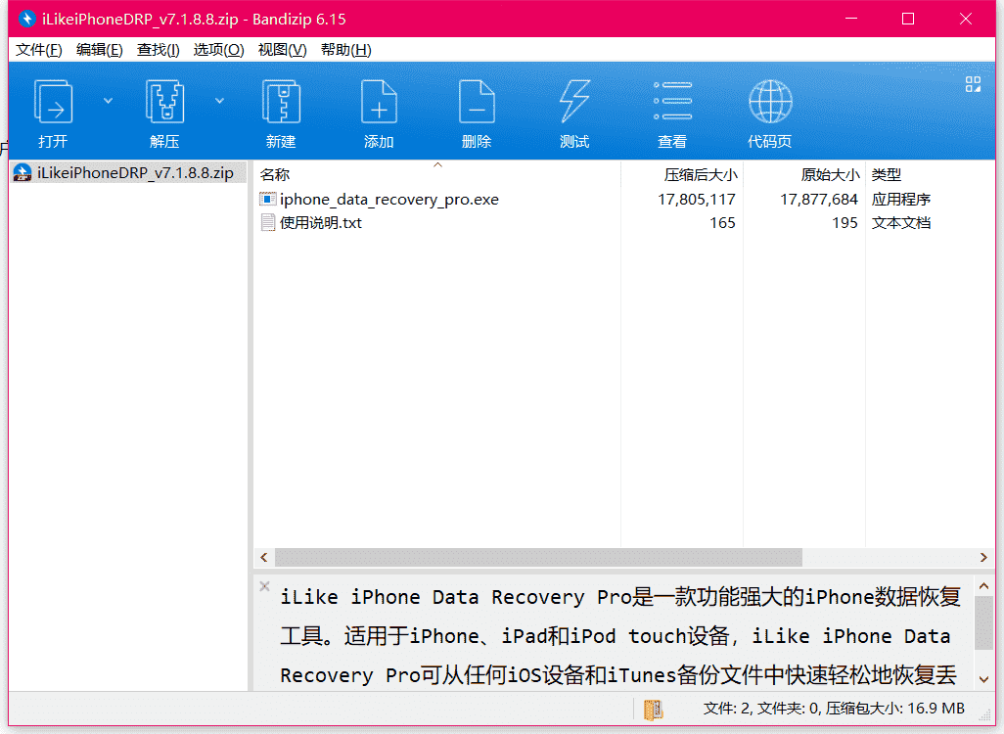This screenshot has height=734, width=1004.
Task: Expand the Open (打开) dropdown arrow
Action: coord(109,101)
